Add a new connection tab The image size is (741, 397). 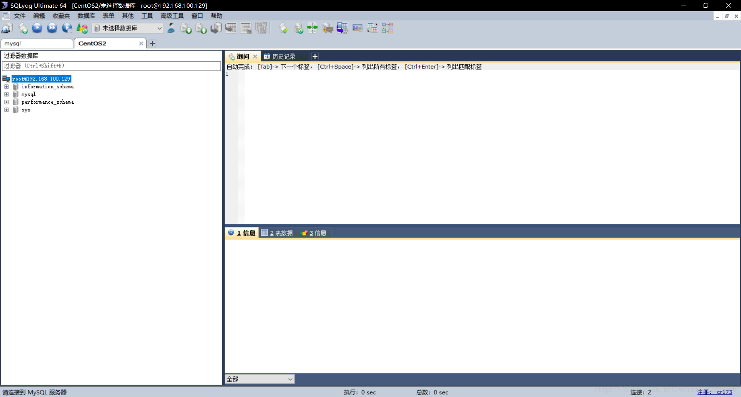point(152,44)
